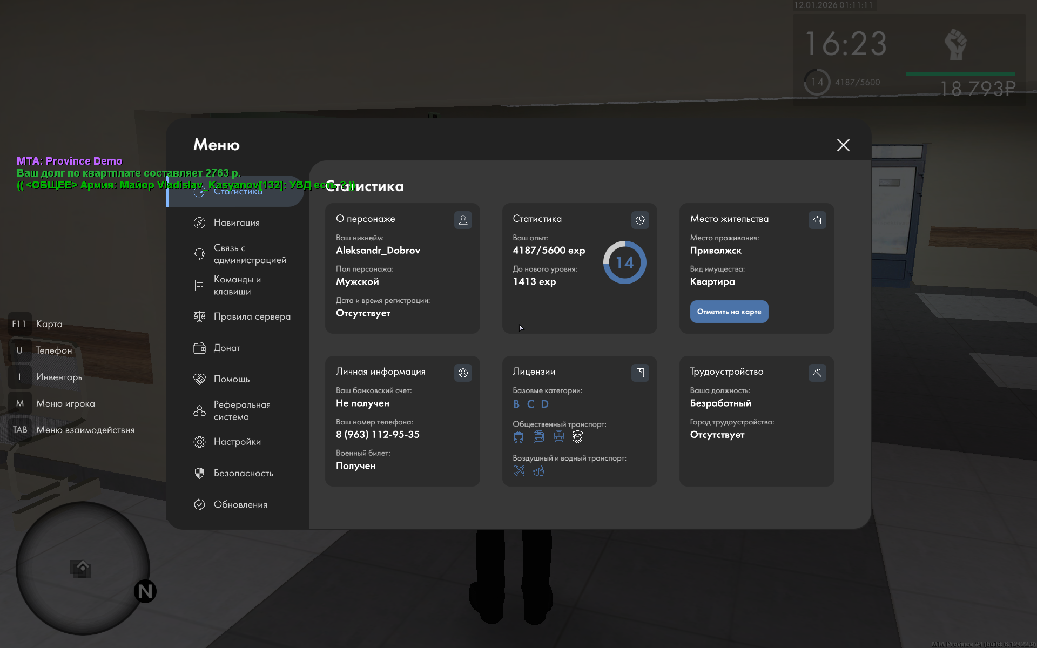The width and height of the screenshot is (1037, 648).
Task: Click the airplane license icon
Action: (x=519, y=470)
